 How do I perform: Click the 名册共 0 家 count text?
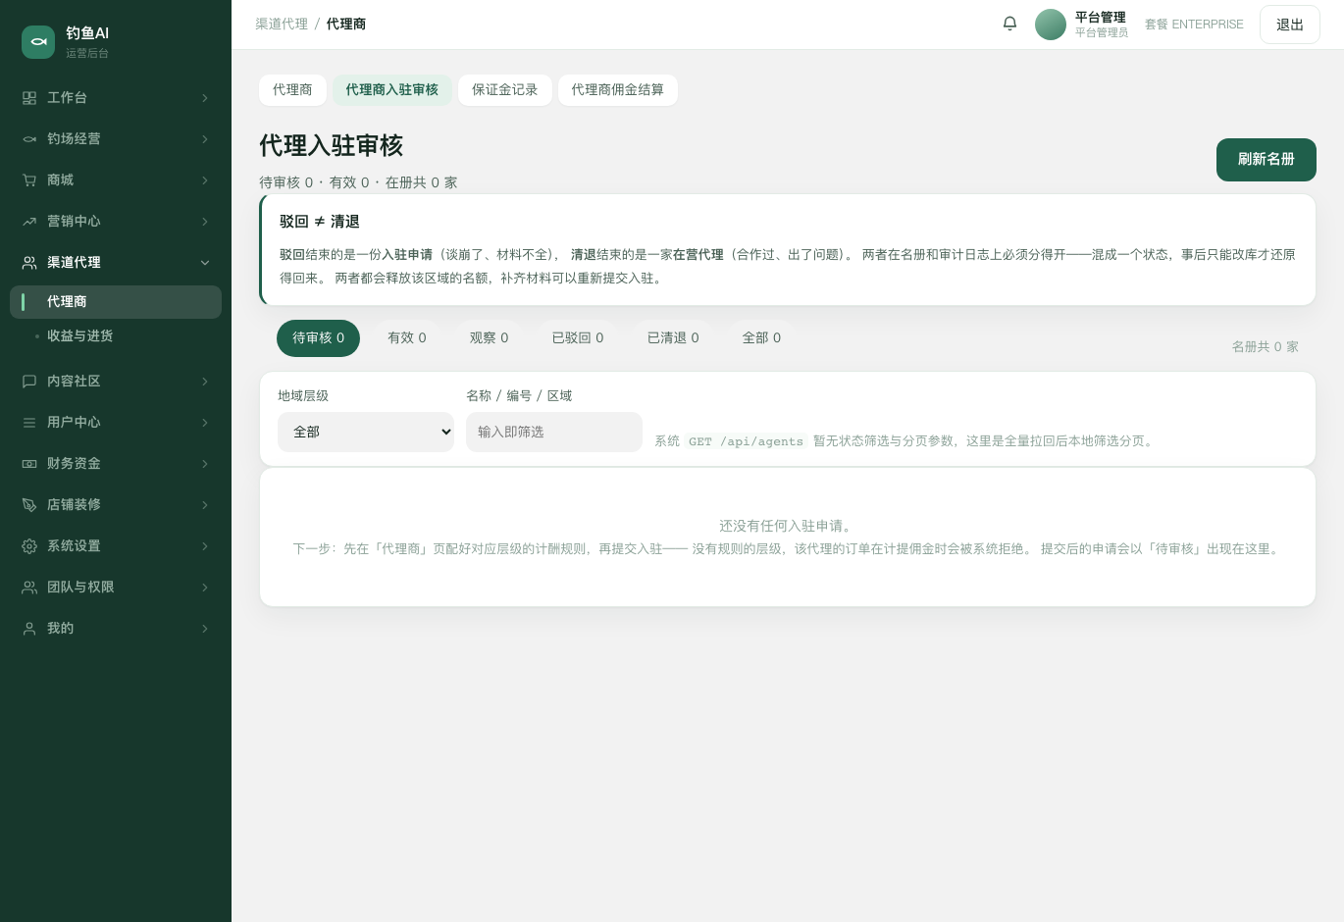[x=1266, y=347]
